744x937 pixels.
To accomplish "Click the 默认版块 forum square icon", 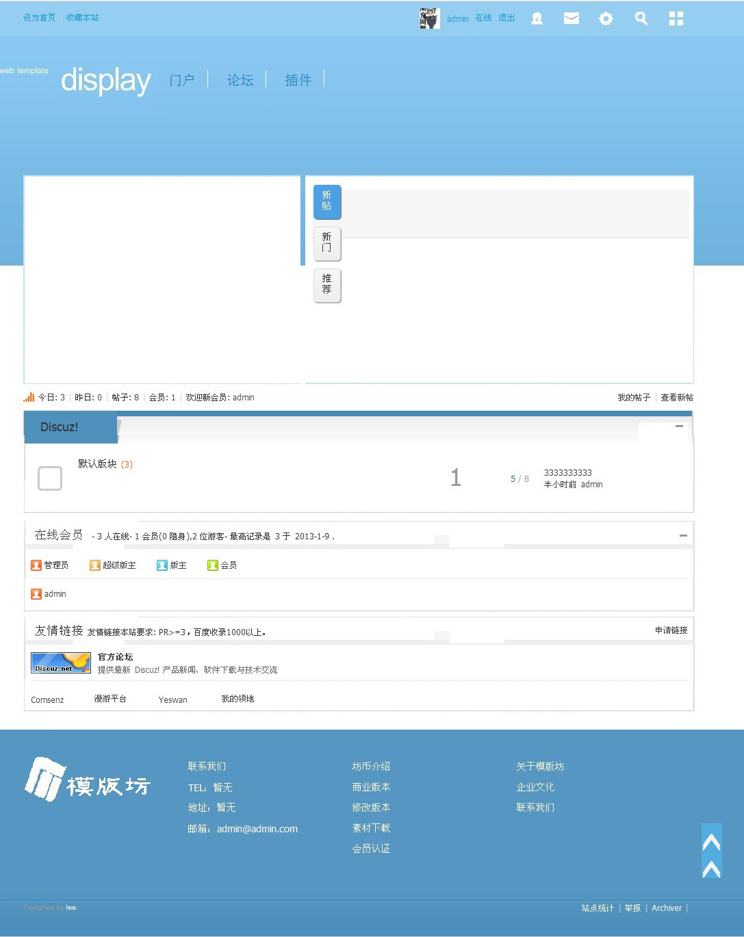I will pyautogui.click(x=50, y=478).
